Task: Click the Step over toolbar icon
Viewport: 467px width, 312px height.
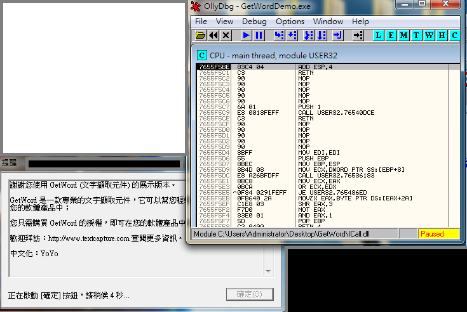Action: [292, 36]
